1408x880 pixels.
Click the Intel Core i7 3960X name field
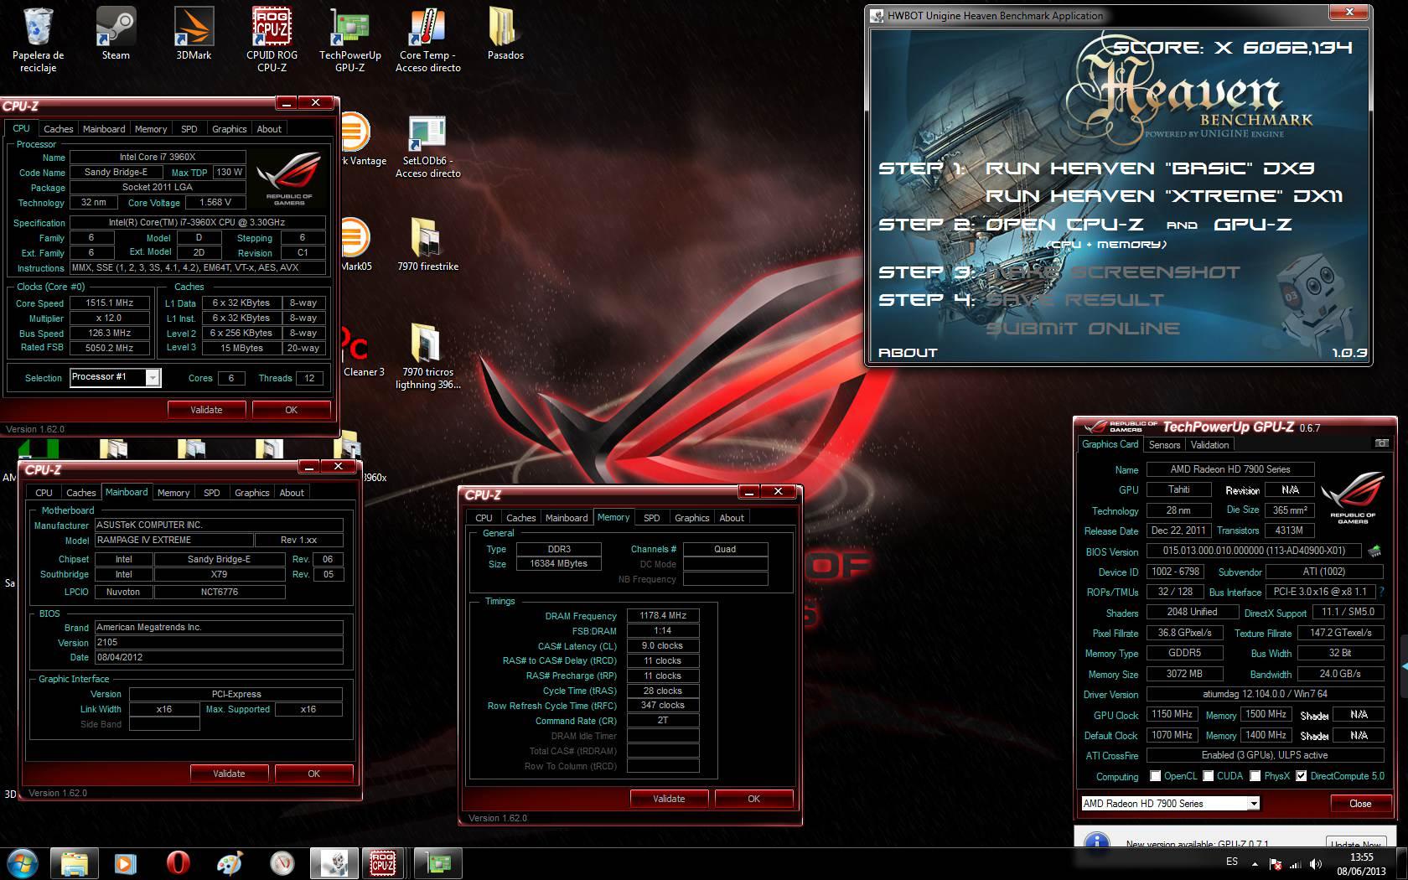pyautogui.click(x=158, y=157)
